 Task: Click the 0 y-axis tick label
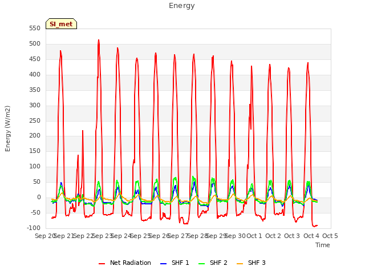(39, 197)
